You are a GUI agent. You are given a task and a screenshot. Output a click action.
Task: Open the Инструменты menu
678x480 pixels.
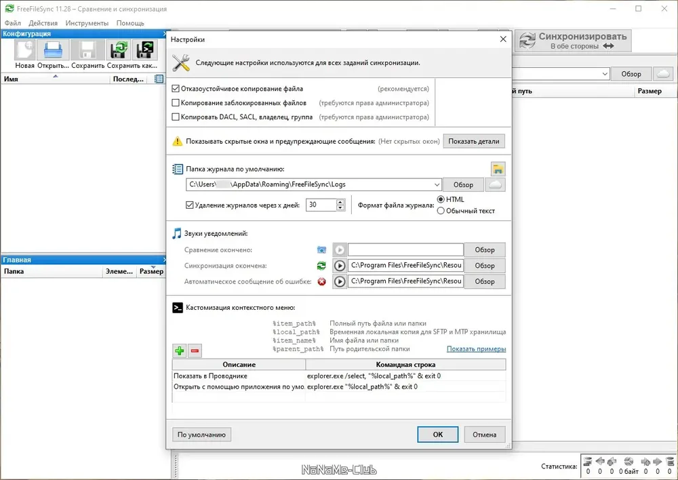point(87,23)
